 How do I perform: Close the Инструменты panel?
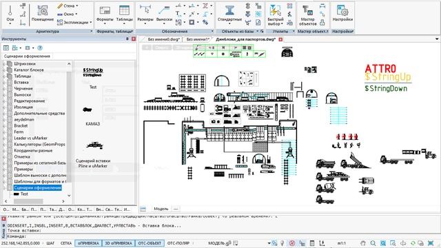click(x=134, y=39)
